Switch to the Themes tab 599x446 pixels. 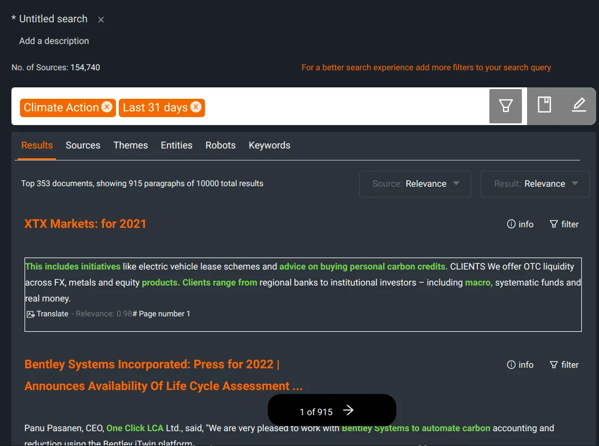coord(130,145)
